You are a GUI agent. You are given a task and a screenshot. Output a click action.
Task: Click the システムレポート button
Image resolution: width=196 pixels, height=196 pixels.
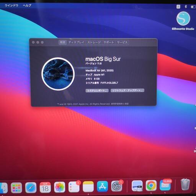coord(97,90)
